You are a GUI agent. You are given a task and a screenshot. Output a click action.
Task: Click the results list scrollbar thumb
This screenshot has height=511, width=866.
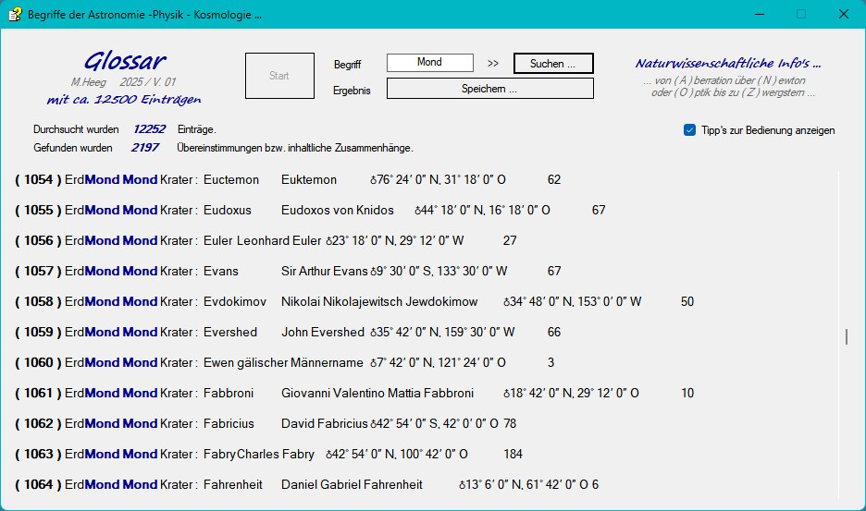(x=847, y=336)
